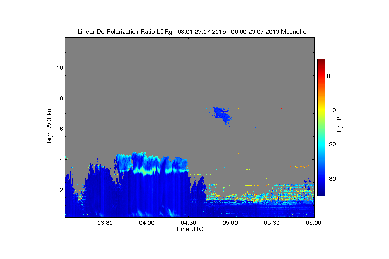This screenshot has height=259, width=389.
Task: Click the 'Height AGL km' y-axis label
Action: (49, 127)
